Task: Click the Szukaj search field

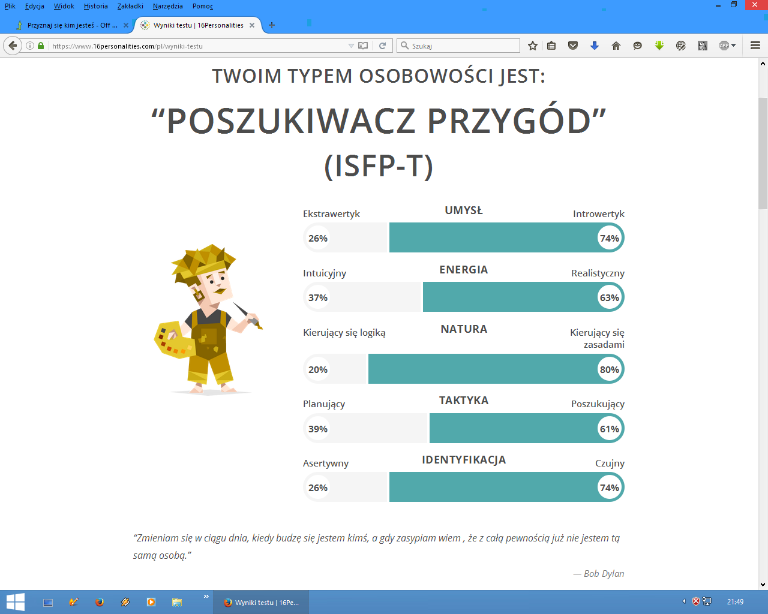Action: (x=462, y=46)
